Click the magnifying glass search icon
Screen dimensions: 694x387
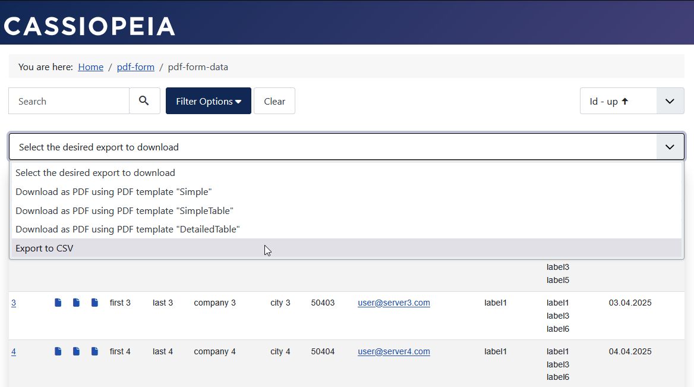click(x=144, y=100)
